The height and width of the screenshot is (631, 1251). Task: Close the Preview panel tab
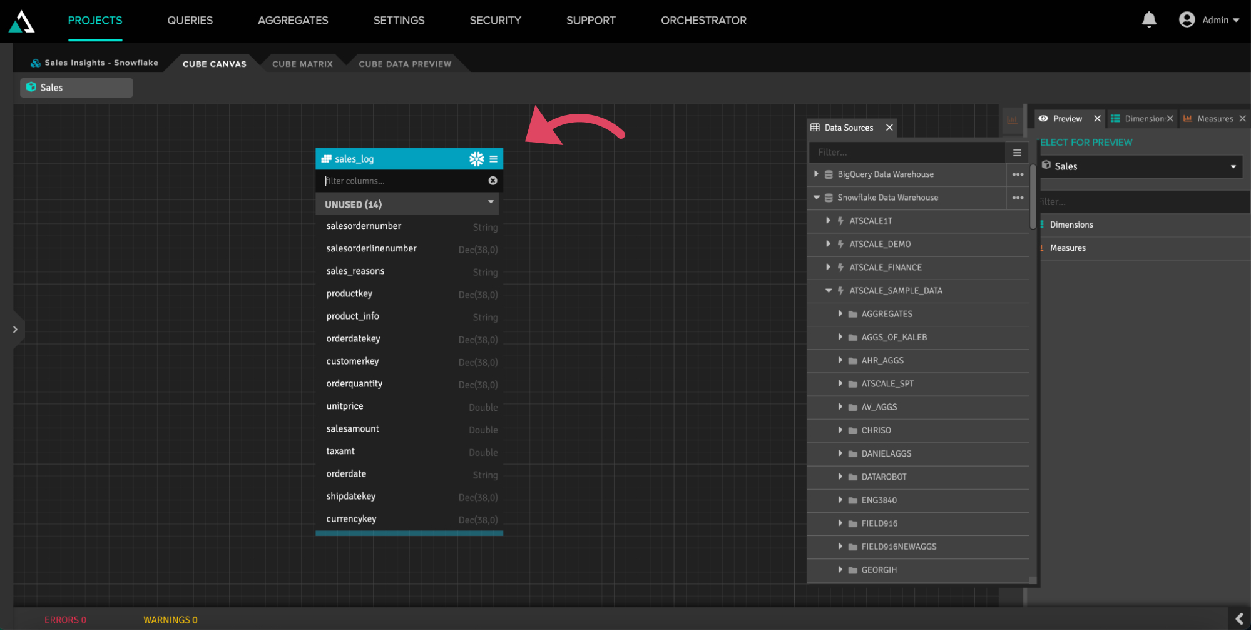(x=1097, y=119)
